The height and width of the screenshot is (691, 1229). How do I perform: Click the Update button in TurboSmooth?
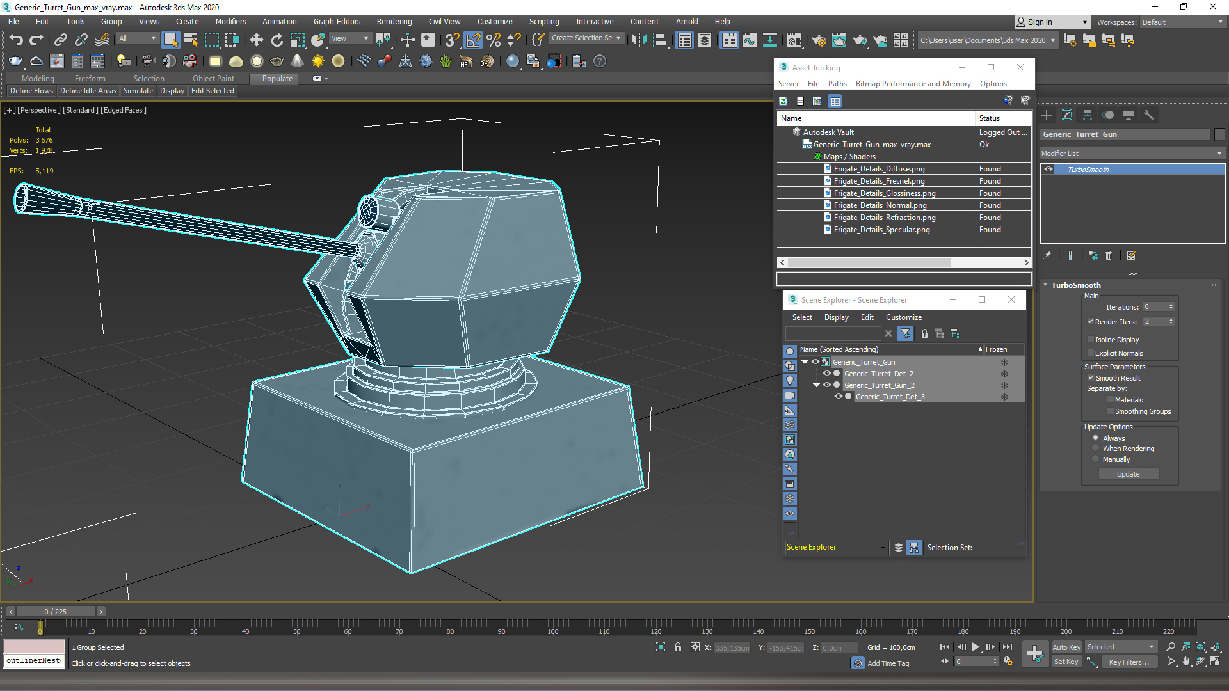pyautogui.click(x=1129, y=474)
